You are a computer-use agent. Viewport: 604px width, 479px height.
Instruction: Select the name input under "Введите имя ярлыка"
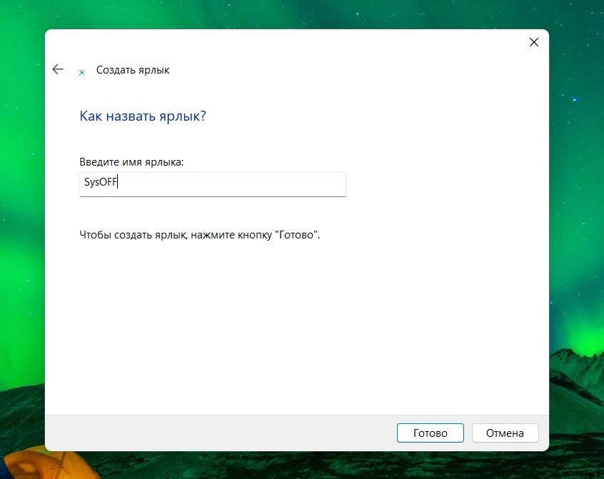[x=212, y=184]
